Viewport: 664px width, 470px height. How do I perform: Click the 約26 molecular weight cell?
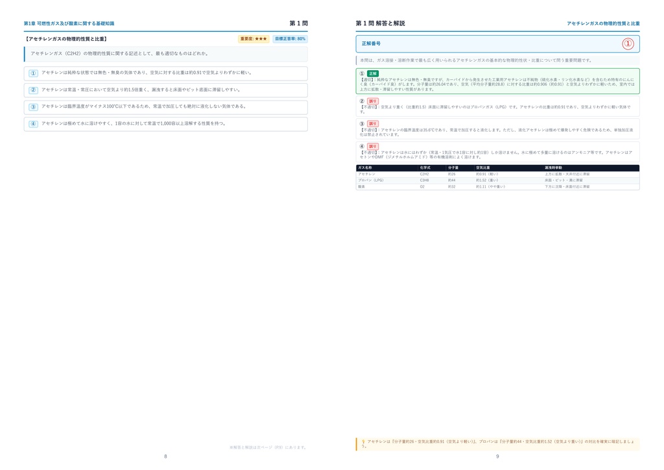coord(452,174)
